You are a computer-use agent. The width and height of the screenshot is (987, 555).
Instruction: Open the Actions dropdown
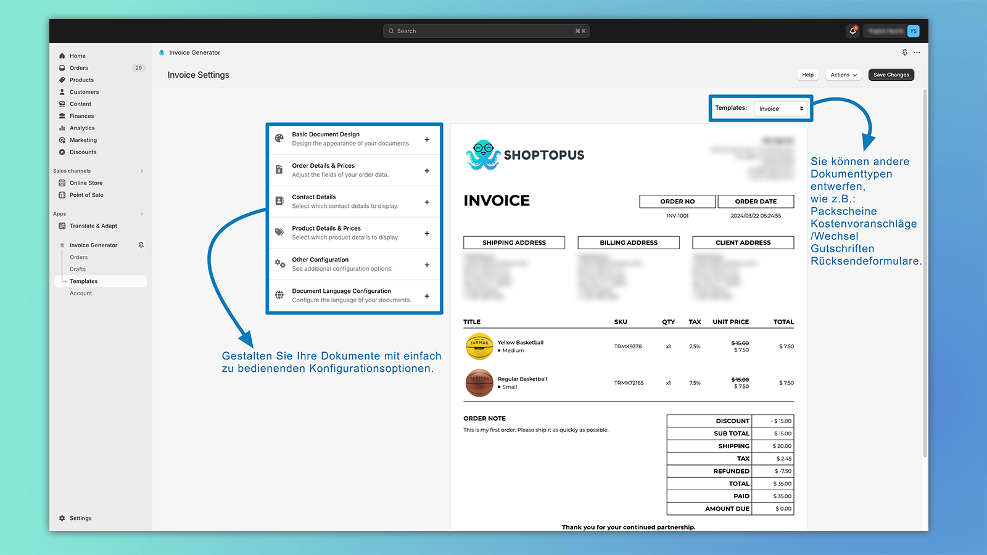click(x=843, y=75)
